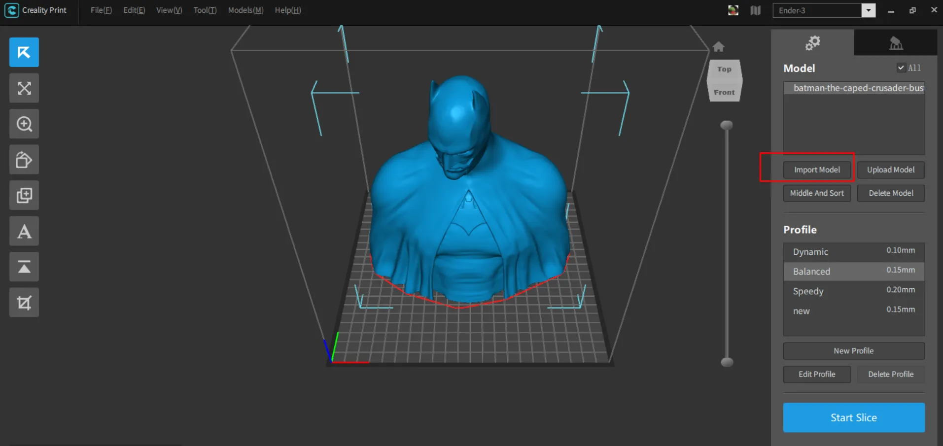This screenshot has width=943, height=446.
Task: Select the arrow move tool
Action: pos(24,52)
